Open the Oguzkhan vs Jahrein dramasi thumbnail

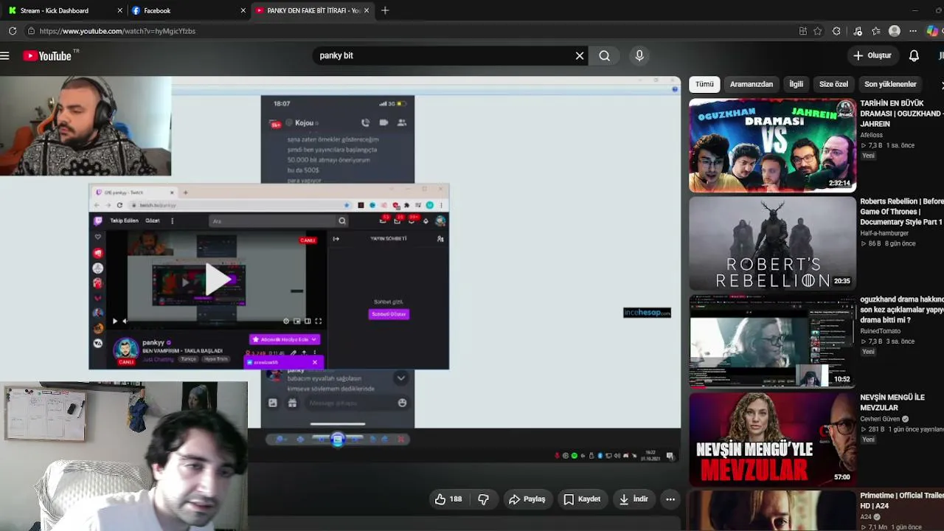coord(772,145)
